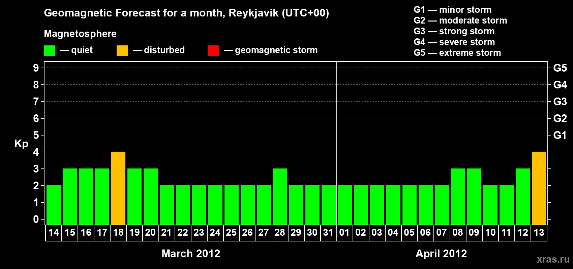573x269 pixels.
Task: Click the April 2012 month label
Action: pos(441,253)
